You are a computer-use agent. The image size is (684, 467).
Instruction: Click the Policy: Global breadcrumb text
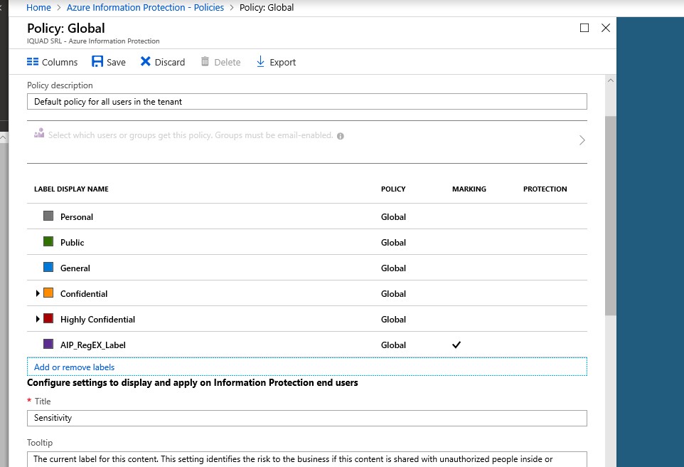(x=267, y=7)
